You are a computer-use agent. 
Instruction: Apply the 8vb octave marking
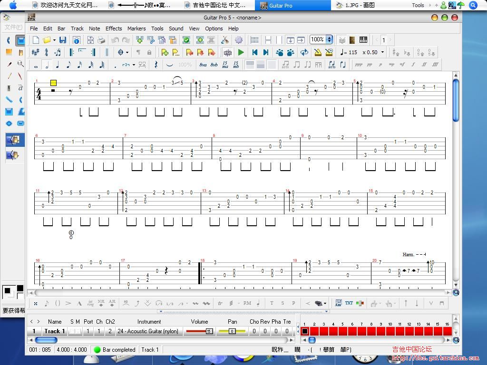coord(214,65)
